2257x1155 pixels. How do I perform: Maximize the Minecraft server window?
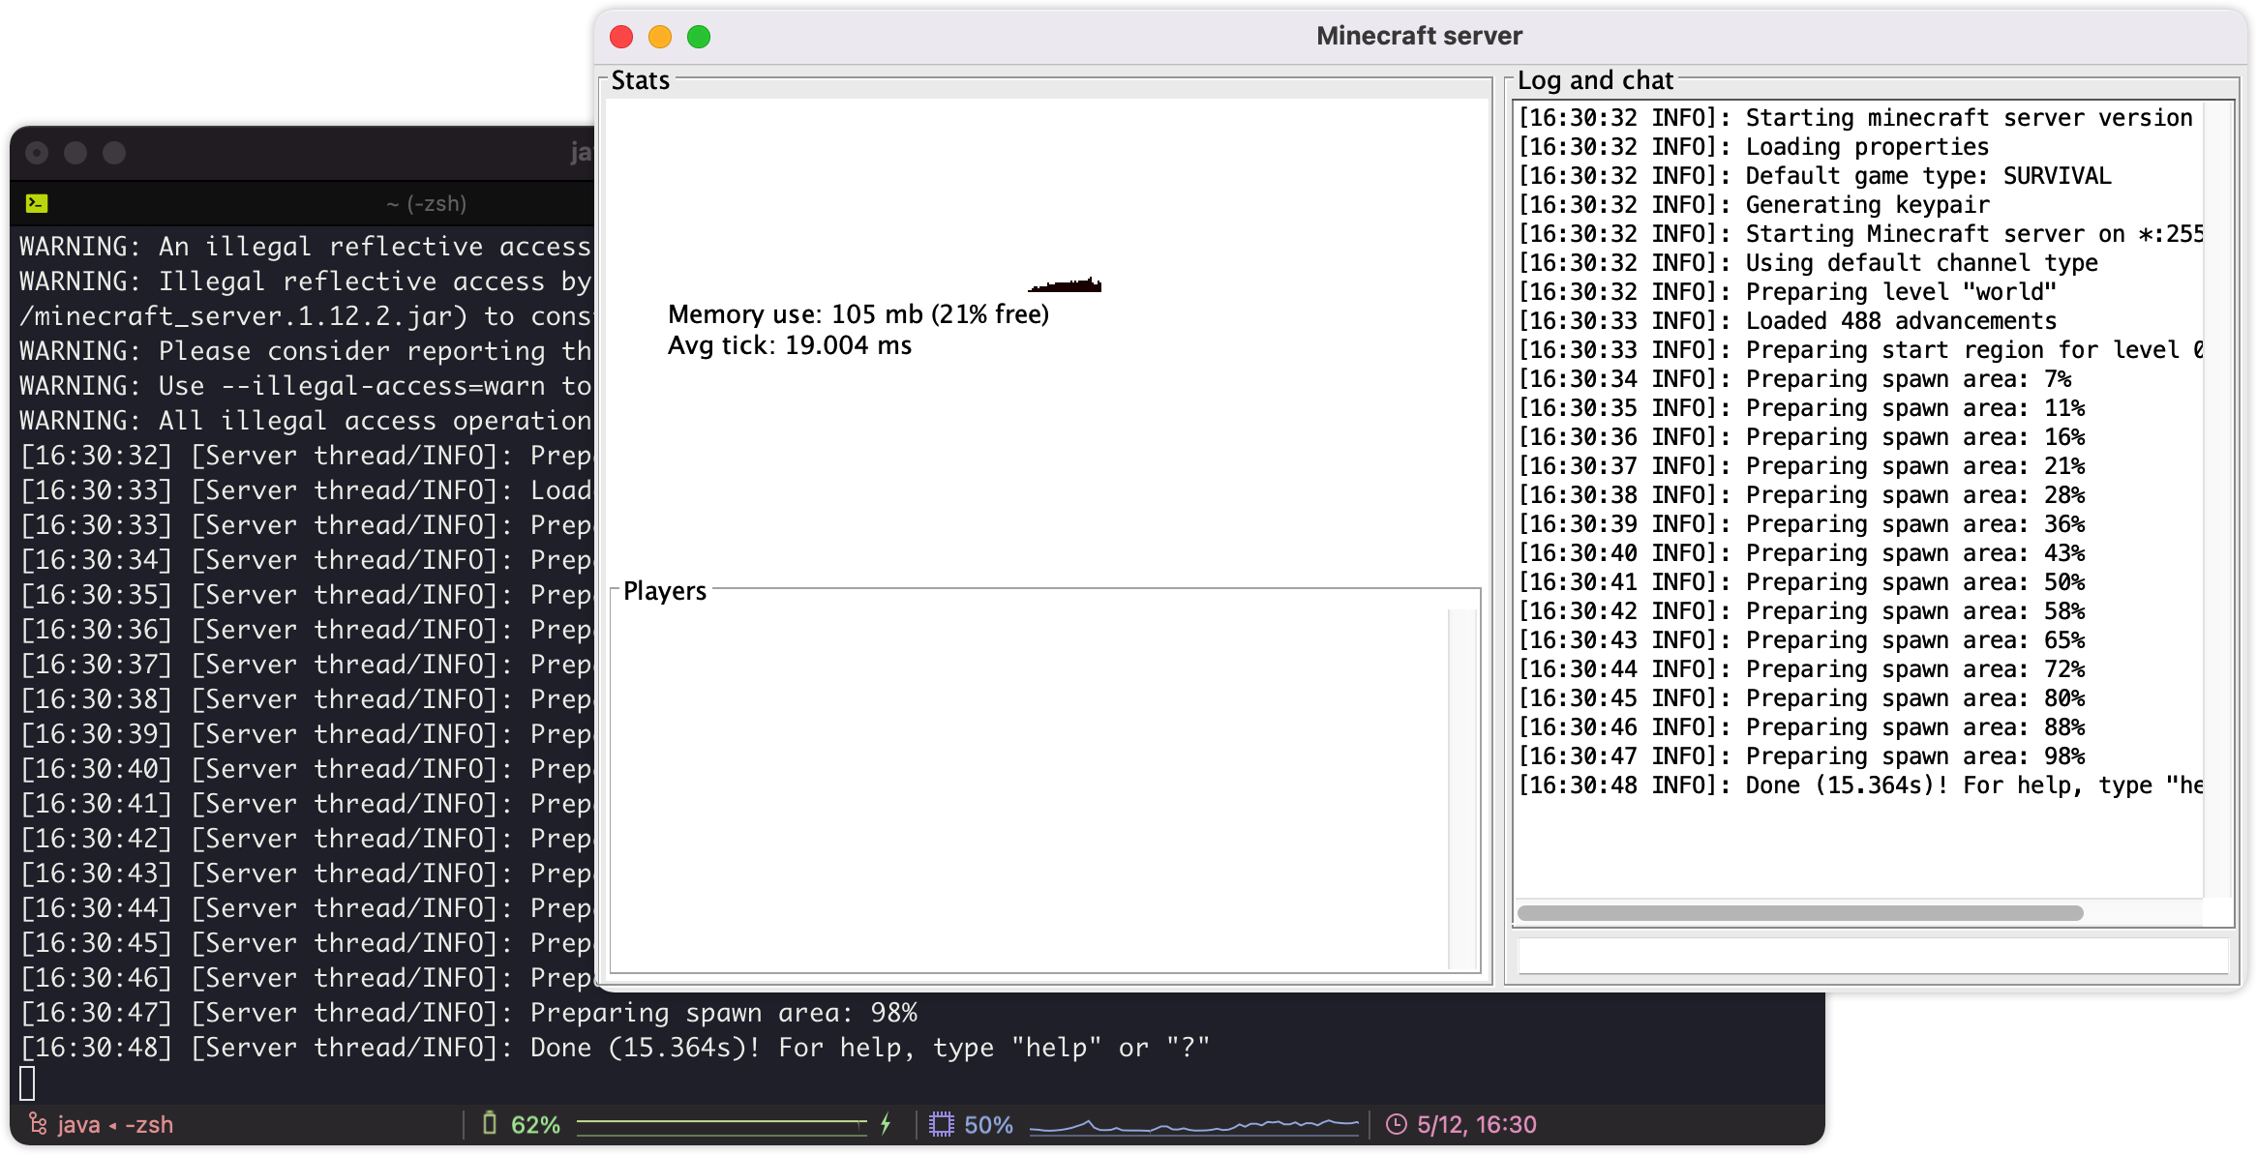click(x=699, y=37)
